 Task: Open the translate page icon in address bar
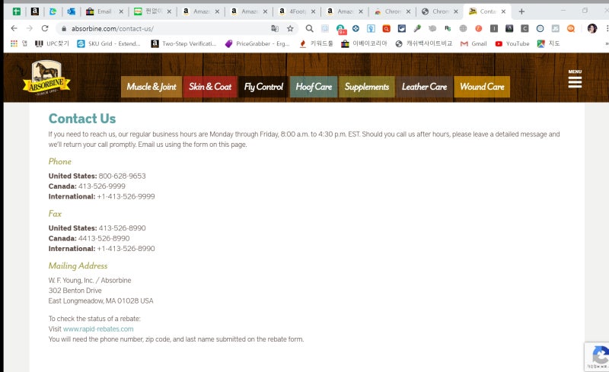(x=275, y=28)
